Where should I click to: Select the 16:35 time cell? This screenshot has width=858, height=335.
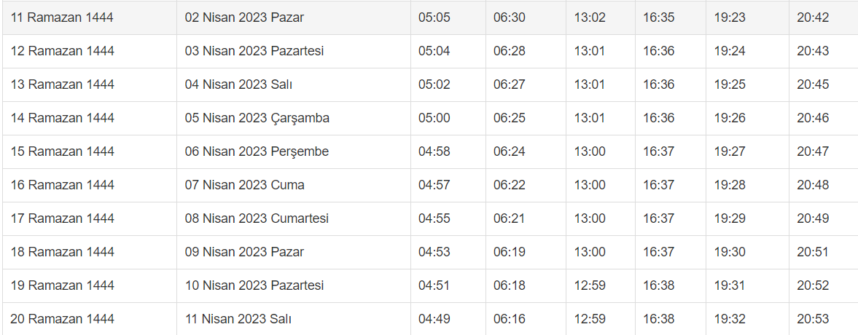658,17
